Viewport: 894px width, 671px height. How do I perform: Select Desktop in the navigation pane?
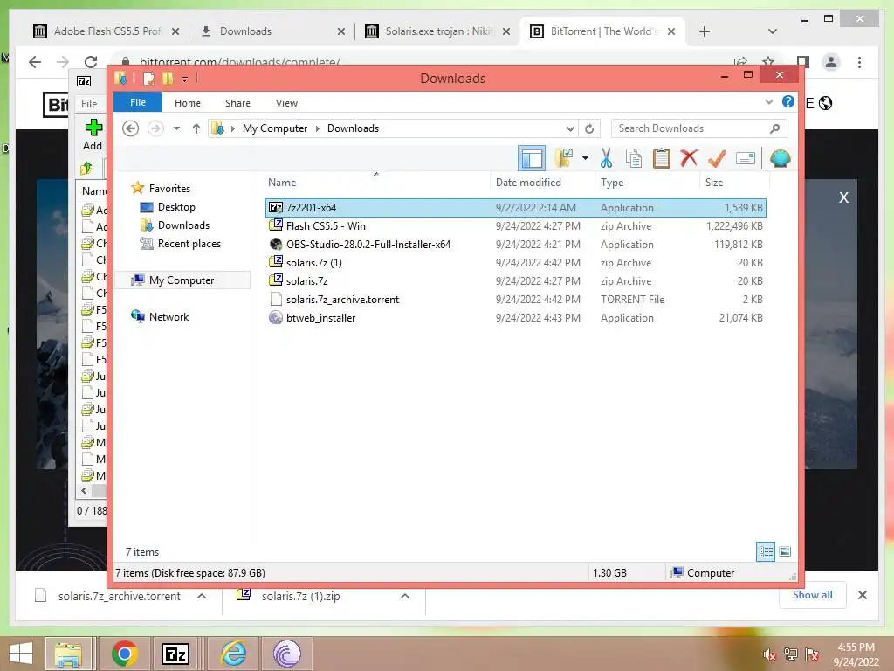tap(176, 206)
